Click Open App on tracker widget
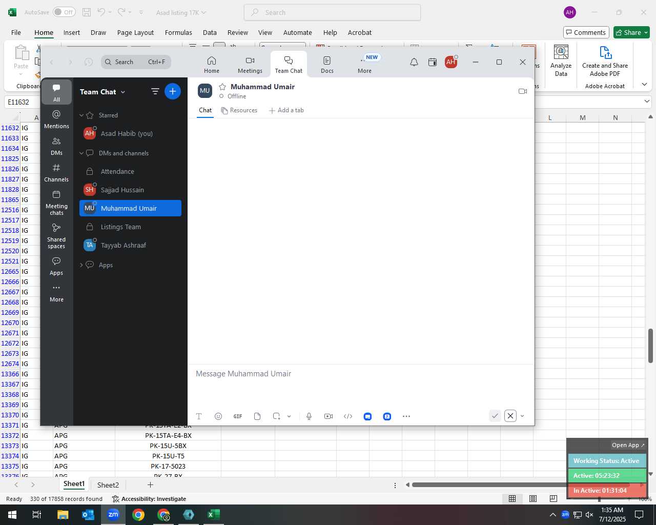Image resolution: width=656 pixels, height=525 pixels. pyautogui.click(x=628, y=445)
